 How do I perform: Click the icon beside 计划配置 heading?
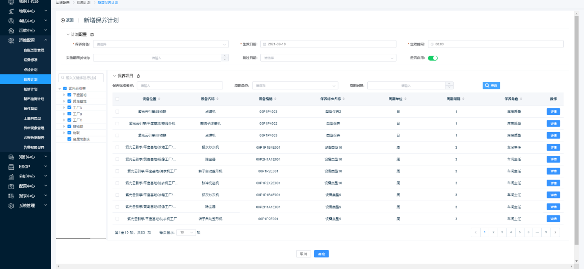click(x=92, y=35)
